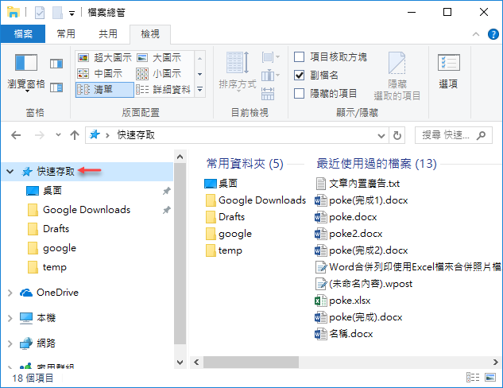Select 網路 in navigation pane
The height and width of the screenshot is (388, 503).
click(46, 343)
